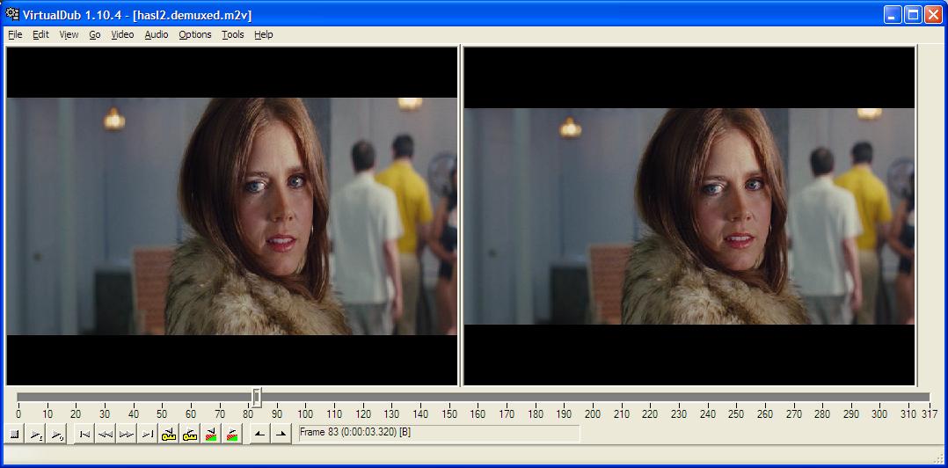
Task: Step forward one frame
Action: (x=127, y=435)
